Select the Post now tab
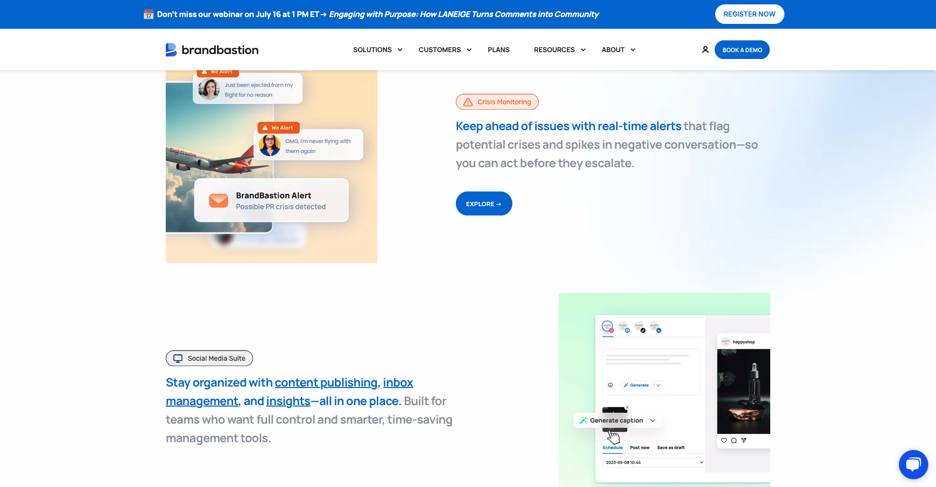Image resolution: width=936 pixels, height=487 pixels. [640, 448]
